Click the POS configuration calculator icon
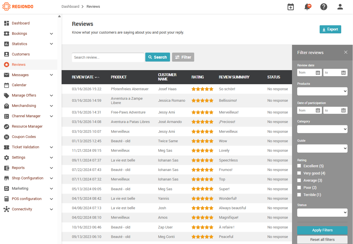Image resolution: width=353 pixels, height=244 pixels. pos(7,199)
